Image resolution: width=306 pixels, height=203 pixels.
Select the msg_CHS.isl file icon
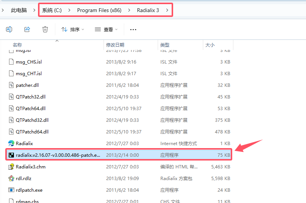tap(11, 62)
